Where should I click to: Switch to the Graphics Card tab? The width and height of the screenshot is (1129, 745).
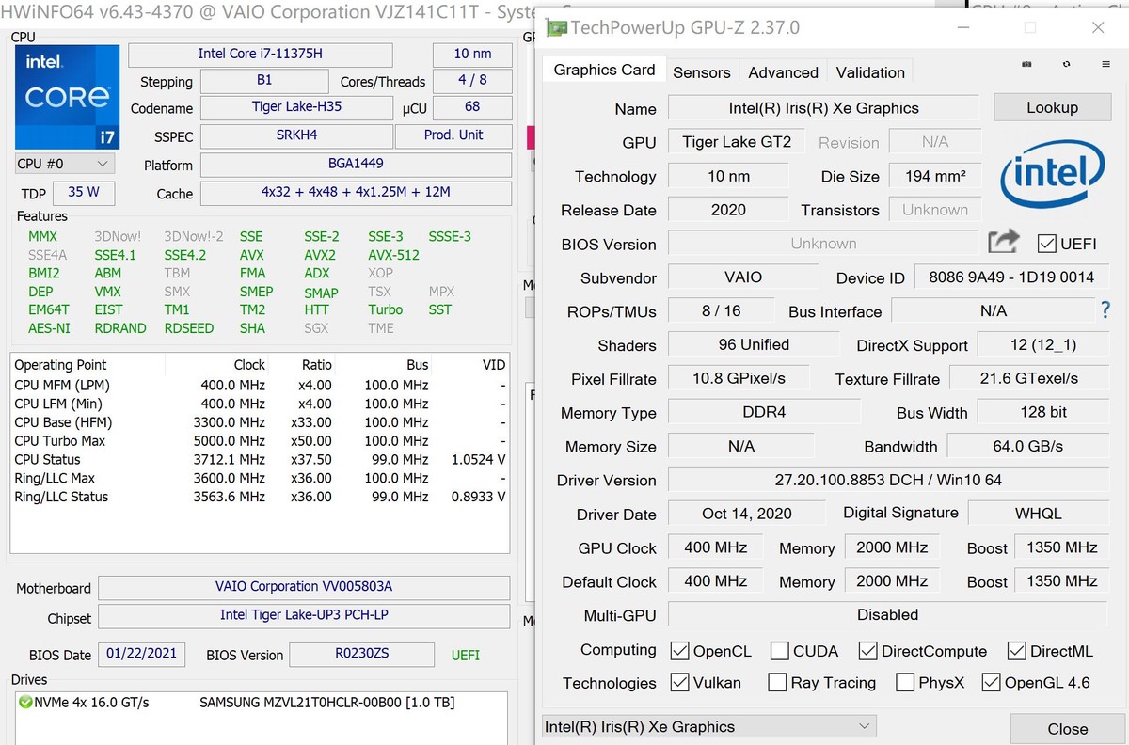tap(604, 71)
